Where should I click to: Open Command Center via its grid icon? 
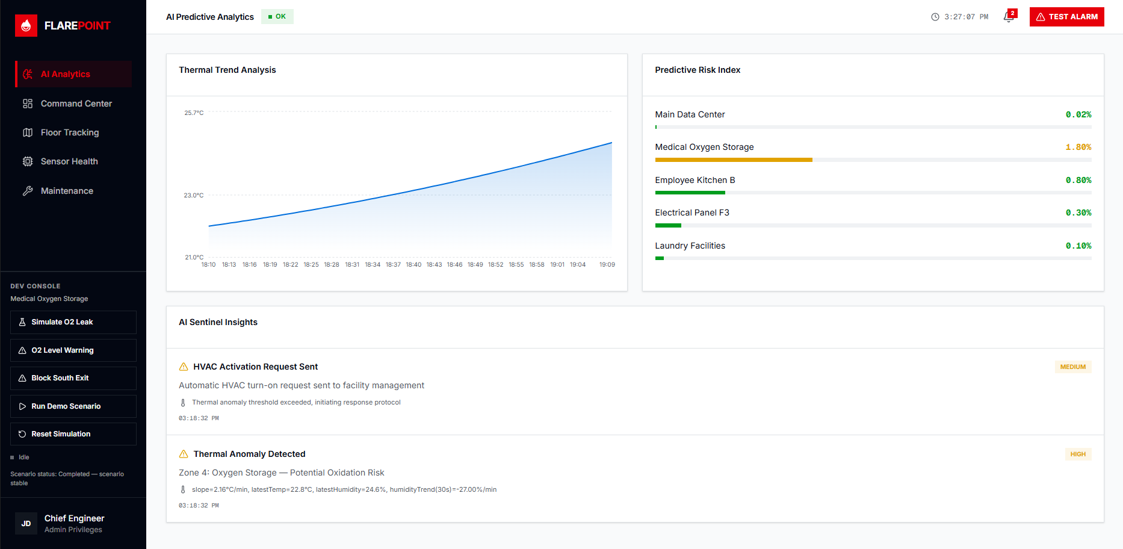[x=27, y=103]
